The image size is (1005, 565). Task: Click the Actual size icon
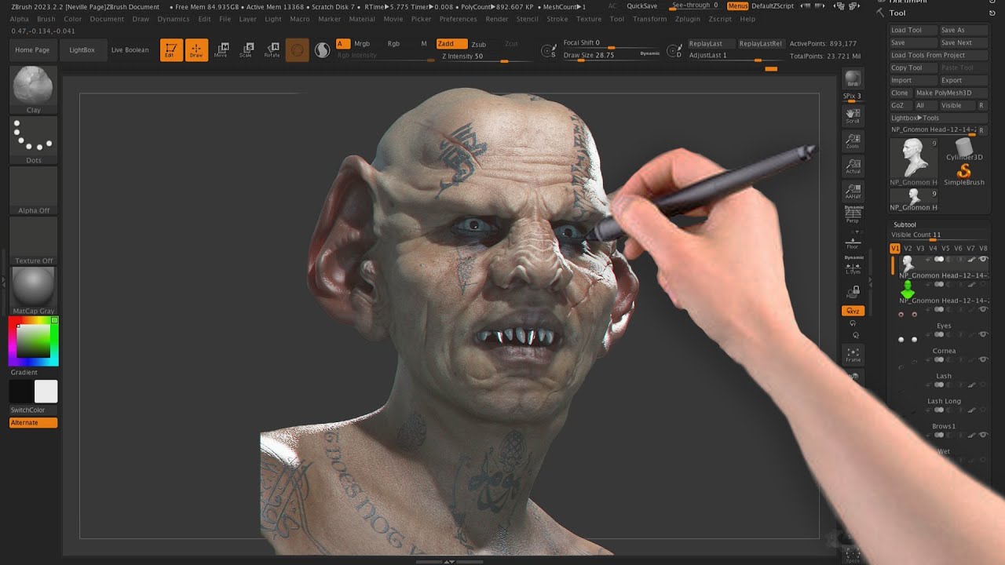point(853,166)
